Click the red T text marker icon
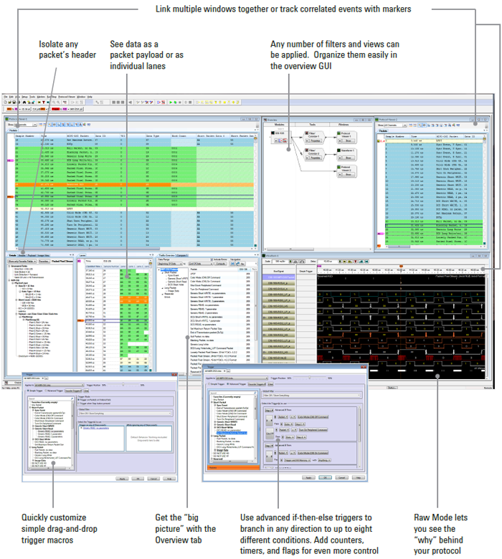The image size is (502, 559). click(x=44, y=102)
